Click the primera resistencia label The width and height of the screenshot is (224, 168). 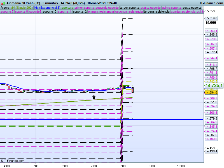click(101, 12)
